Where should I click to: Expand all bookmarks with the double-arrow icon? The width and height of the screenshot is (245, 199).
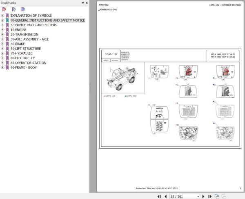tap(82, 3)
